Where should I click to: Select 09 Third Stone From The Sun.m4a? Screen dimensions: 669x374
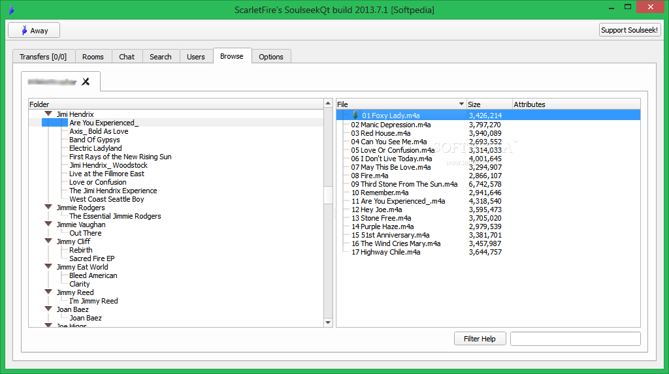click(x=404, y=184)
